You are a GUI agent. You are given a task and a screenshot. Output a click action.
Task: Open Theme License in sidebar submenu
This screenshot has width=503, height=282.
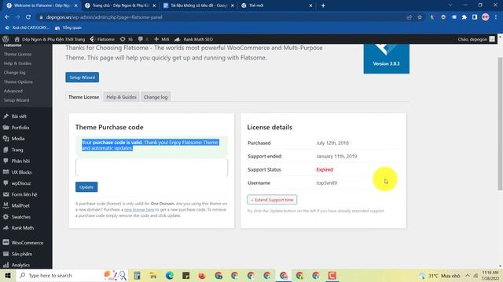(x=17, y=54)
